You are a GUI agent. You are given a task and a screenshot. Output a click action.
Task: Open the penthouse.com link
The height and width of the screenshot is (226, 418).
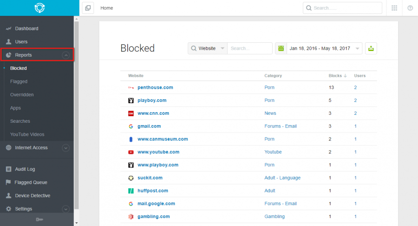(155, 87)
